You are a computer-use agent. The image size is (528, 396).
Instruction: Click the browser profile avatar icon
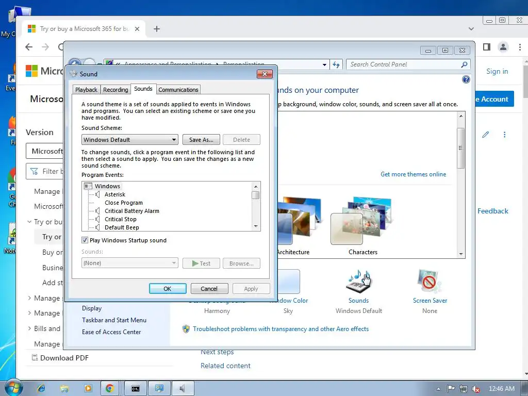tap(503, 47)
